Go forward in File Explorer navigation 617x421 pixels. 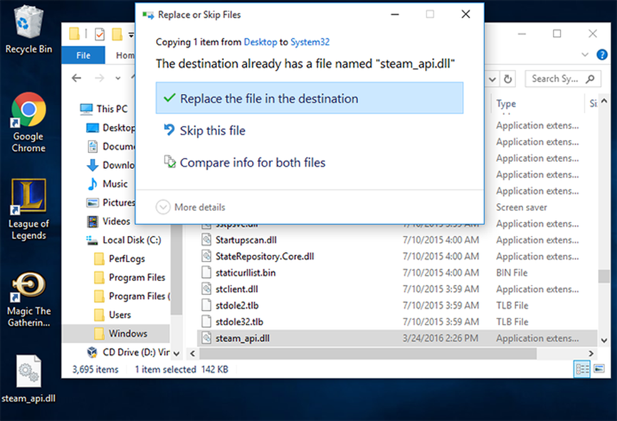coord(100,78)
